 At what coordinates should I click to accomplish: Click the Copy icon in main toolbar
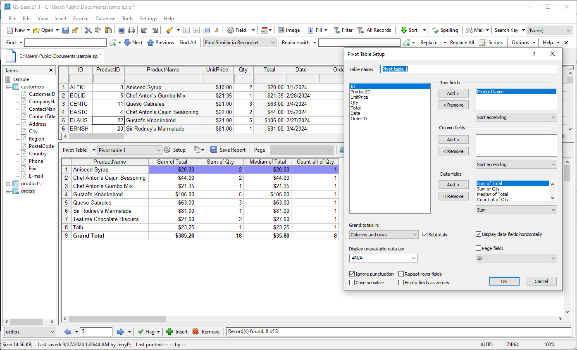[98, 30]
